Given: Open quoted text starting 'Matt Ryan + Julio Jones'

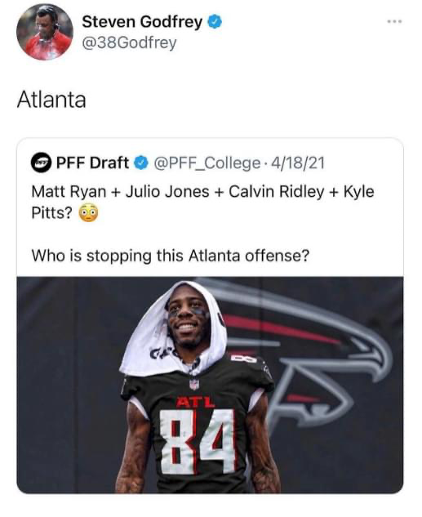Looking at the screenshot, I should coord(202,202).
